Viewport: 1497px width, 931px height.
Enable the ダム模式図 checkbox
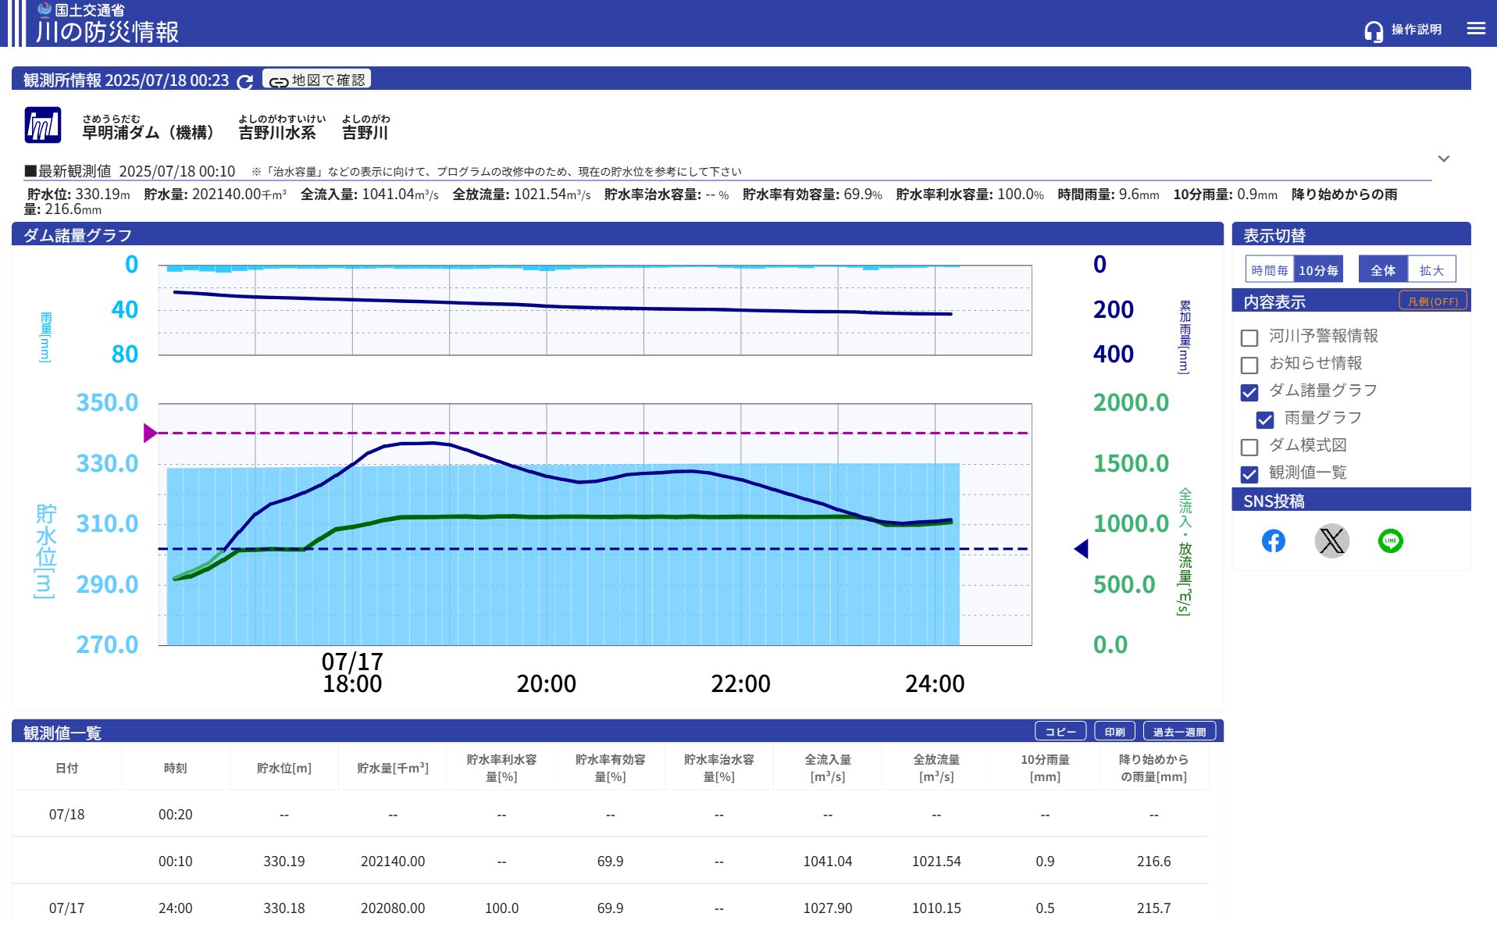click(1249, 447)
